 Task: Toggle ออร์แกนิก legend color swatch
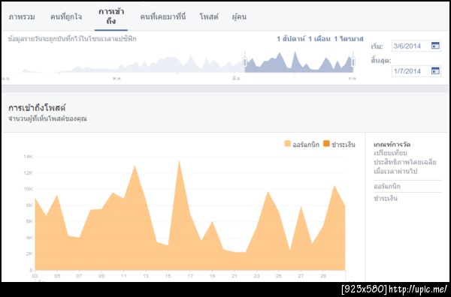tap(287, 144)
